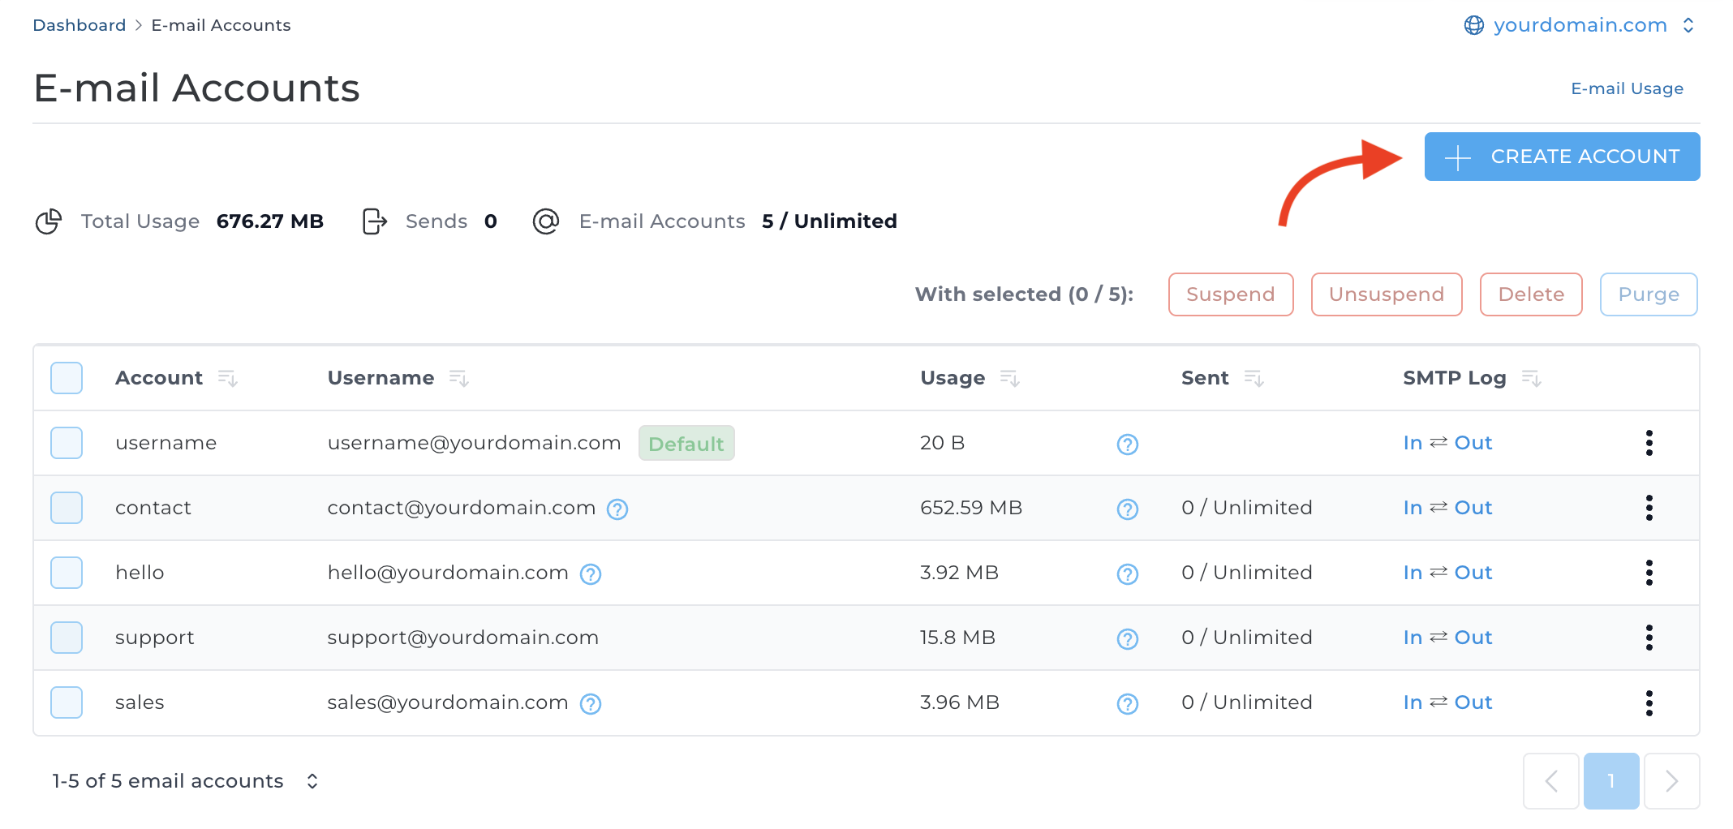Go to next page with right chevron
Screen dimensions: 1733x829
[x=1671, y=781]
